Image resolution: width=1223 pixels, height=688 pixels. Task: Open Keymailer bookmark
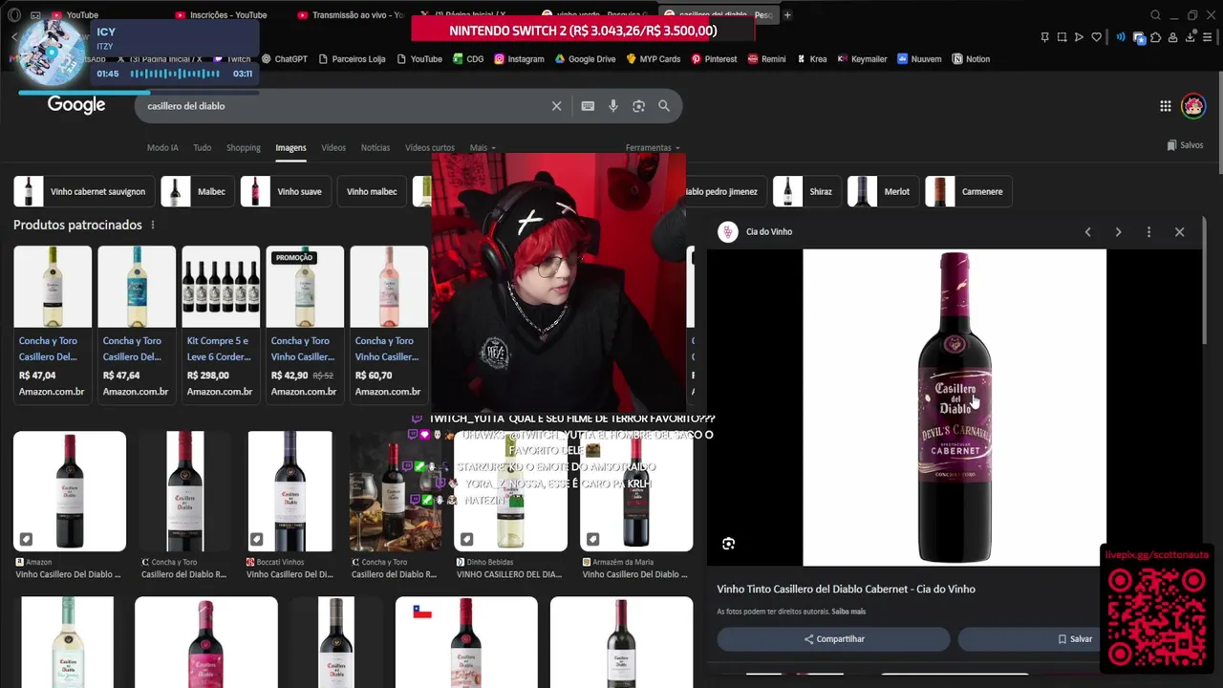click(x=862, y=59)
